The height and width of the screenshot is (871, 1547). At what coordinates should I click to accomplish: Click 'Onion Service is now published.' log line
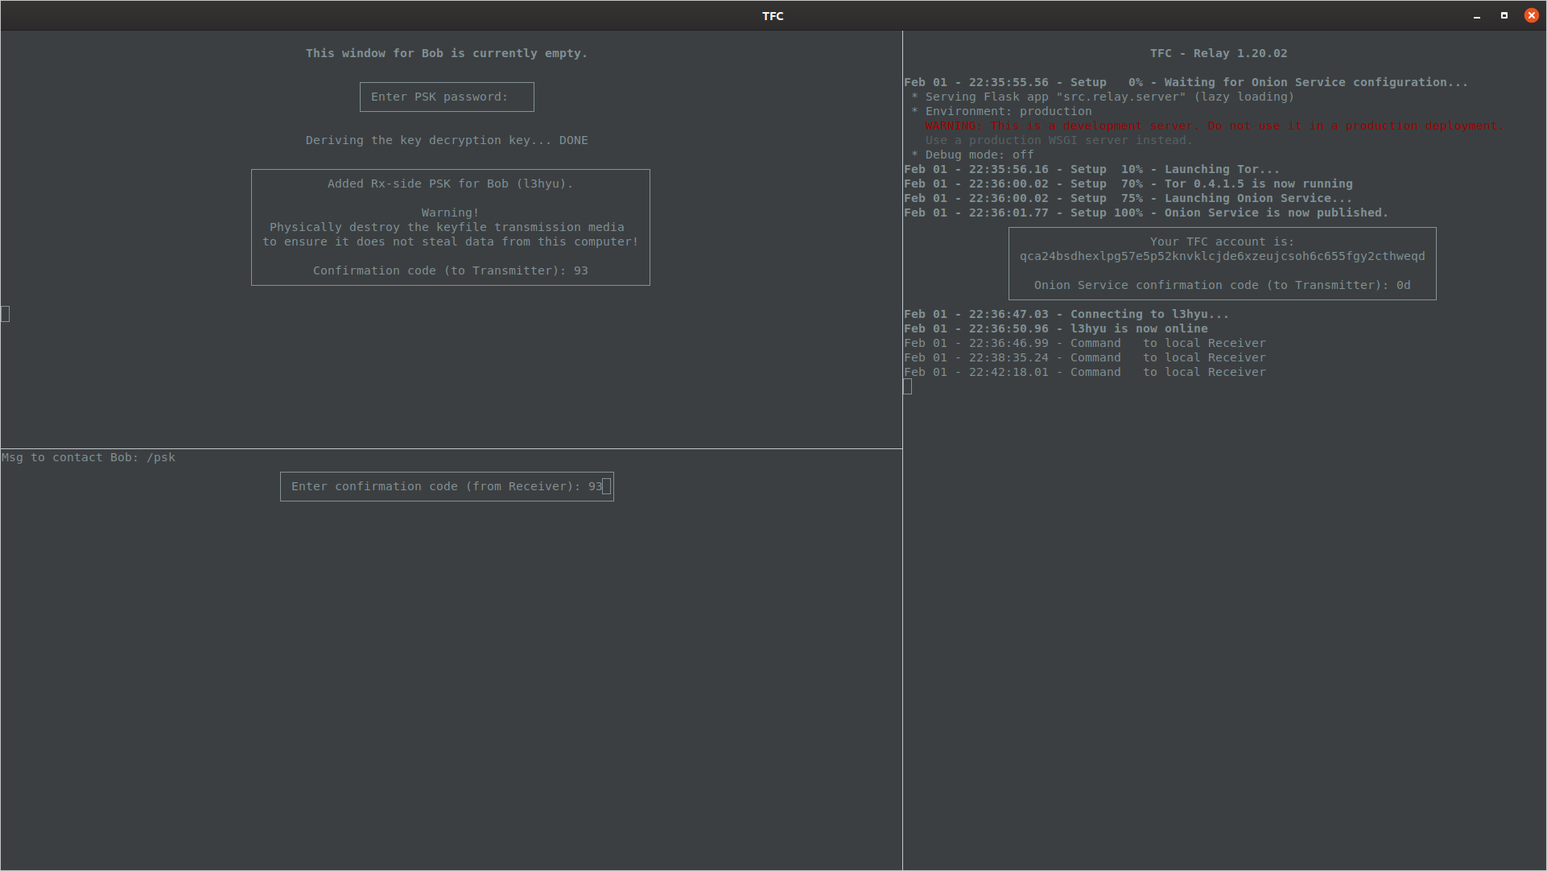[x=1145, y=213]
